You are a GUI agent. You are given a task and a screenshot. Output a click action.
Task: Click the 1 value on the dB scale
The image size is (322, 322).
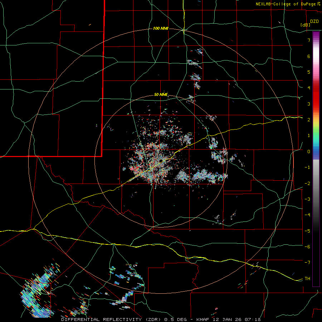[309, 136]
